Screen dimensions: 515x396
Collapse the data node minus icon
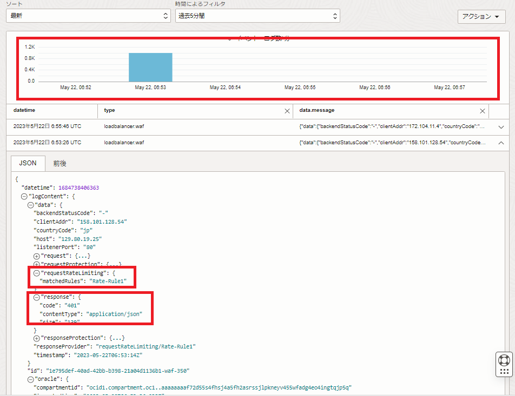30,205
